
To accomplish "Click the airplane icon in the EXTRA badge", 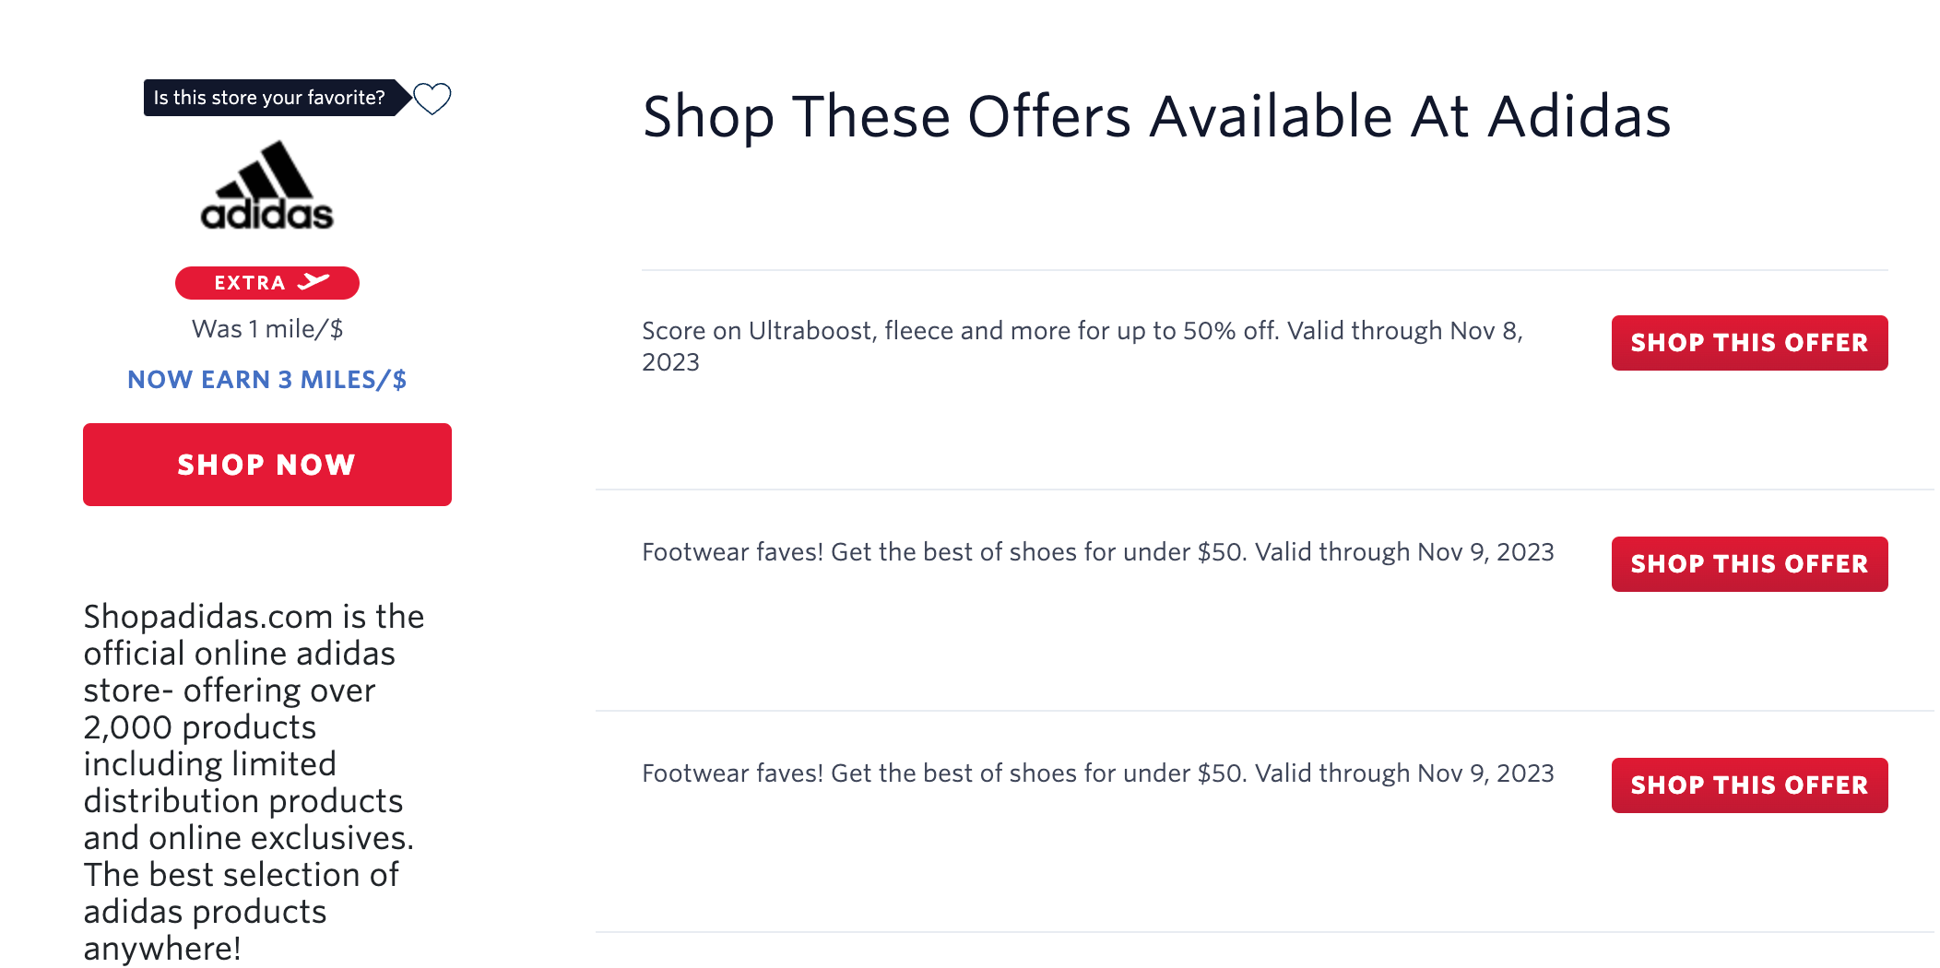I will pos(313,282).
